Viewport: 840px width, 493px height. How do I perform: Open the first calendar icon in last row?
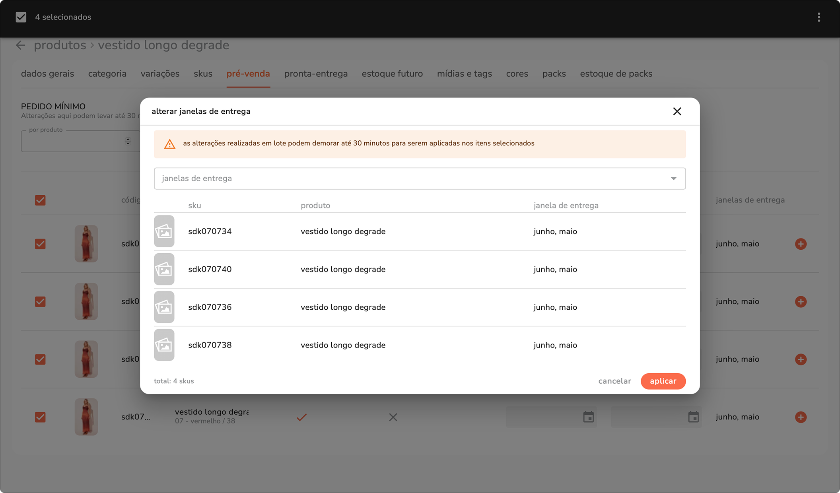pos(588,417)
